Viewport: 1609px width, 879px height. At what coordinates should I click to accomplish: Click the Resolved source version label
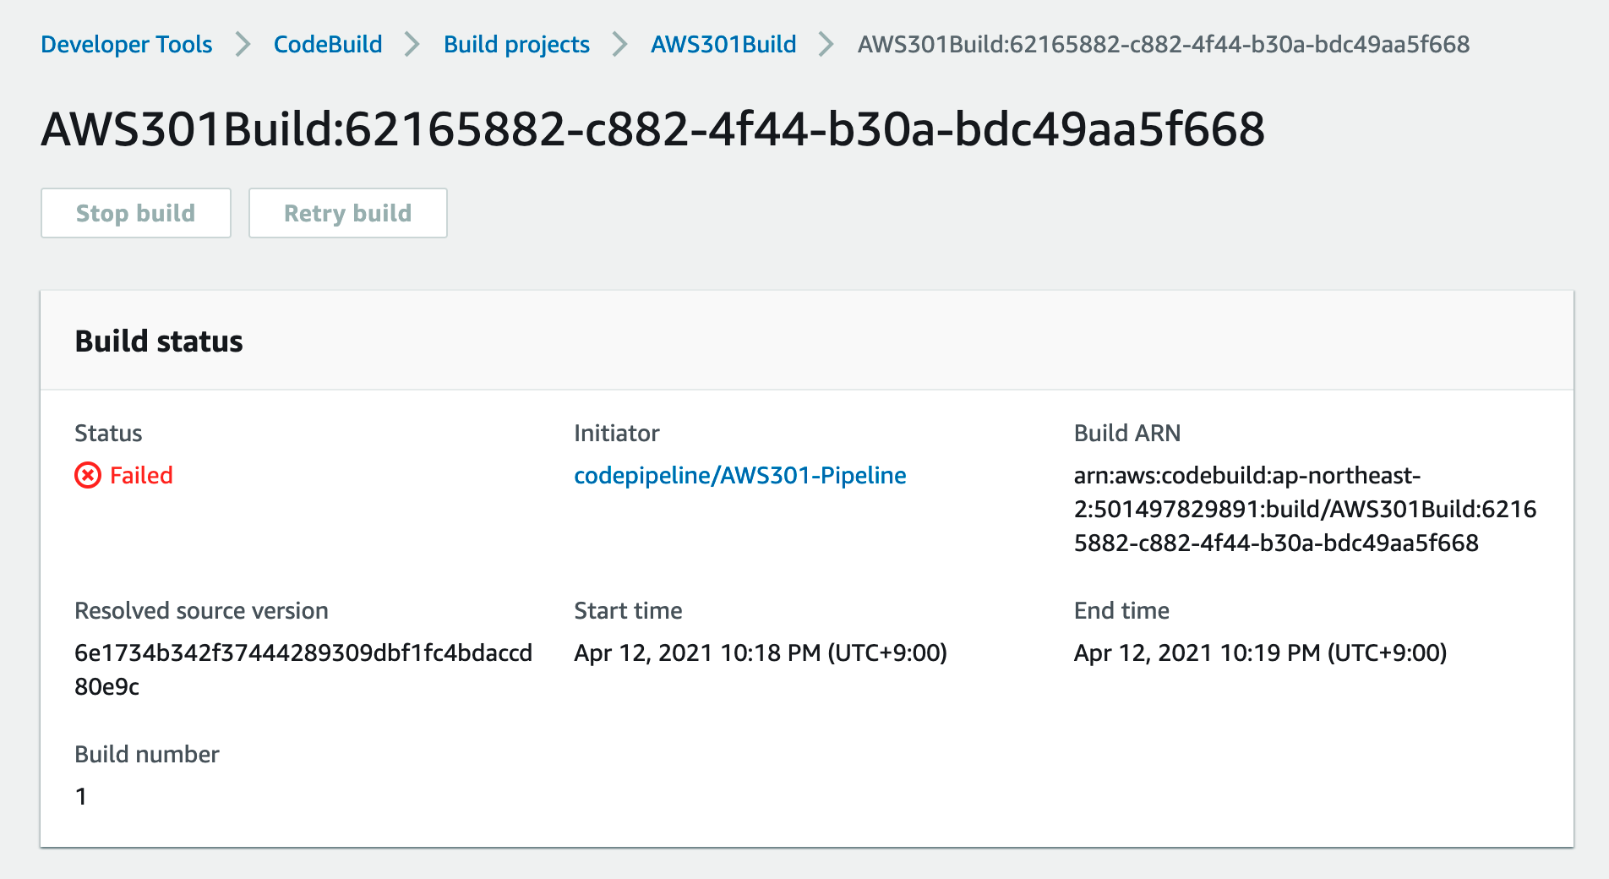[x=201, y=610]
